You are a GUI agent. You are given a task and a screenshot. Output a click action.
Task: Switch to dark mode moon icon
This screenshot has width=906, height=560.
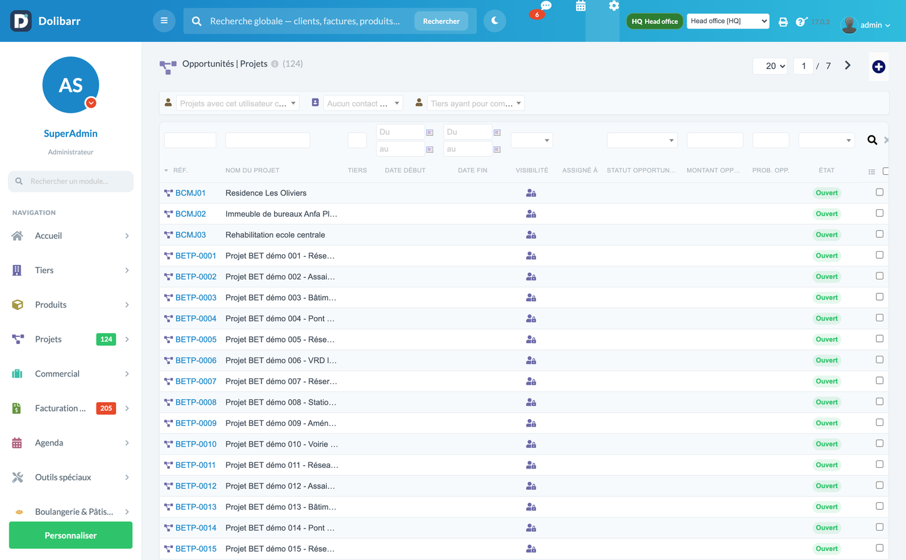coord(495,21)
